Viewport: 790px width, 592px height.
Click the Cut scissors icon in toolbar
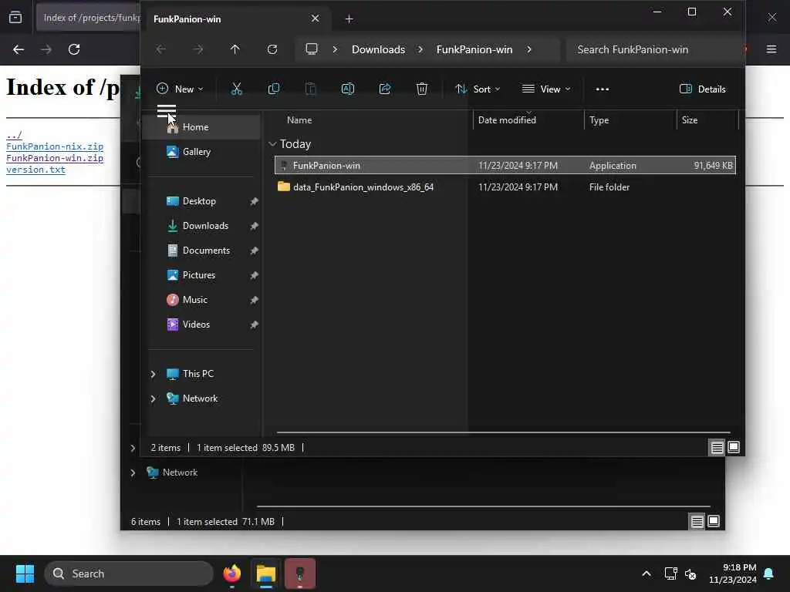pos(236,89)
